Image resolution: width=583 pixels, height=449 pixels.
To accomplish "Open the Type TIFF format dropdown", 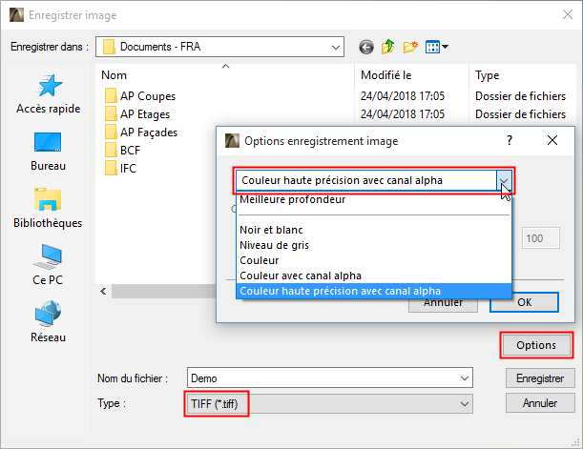I will pyautogui.click(x=328, y=403).
